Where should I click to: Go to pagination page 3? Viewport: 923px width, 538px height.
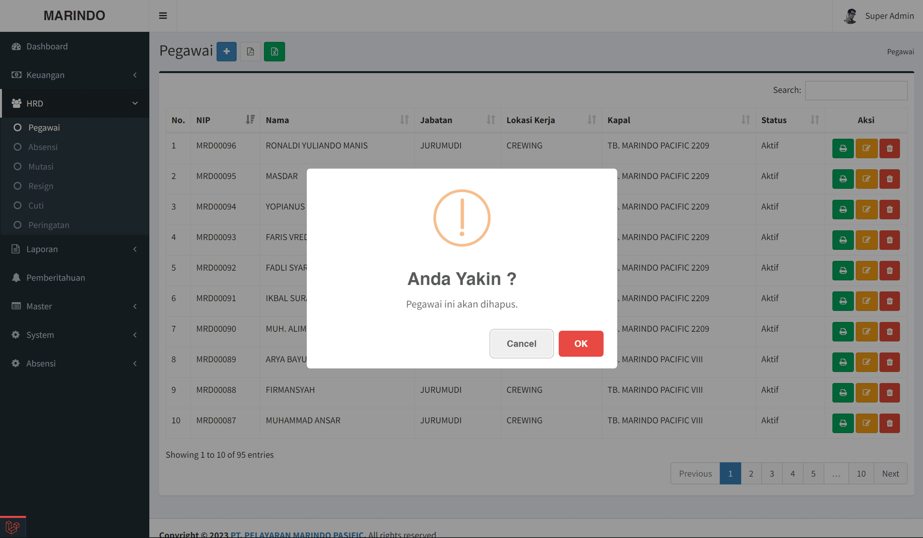pyautogui.click(x=771, y=473)
